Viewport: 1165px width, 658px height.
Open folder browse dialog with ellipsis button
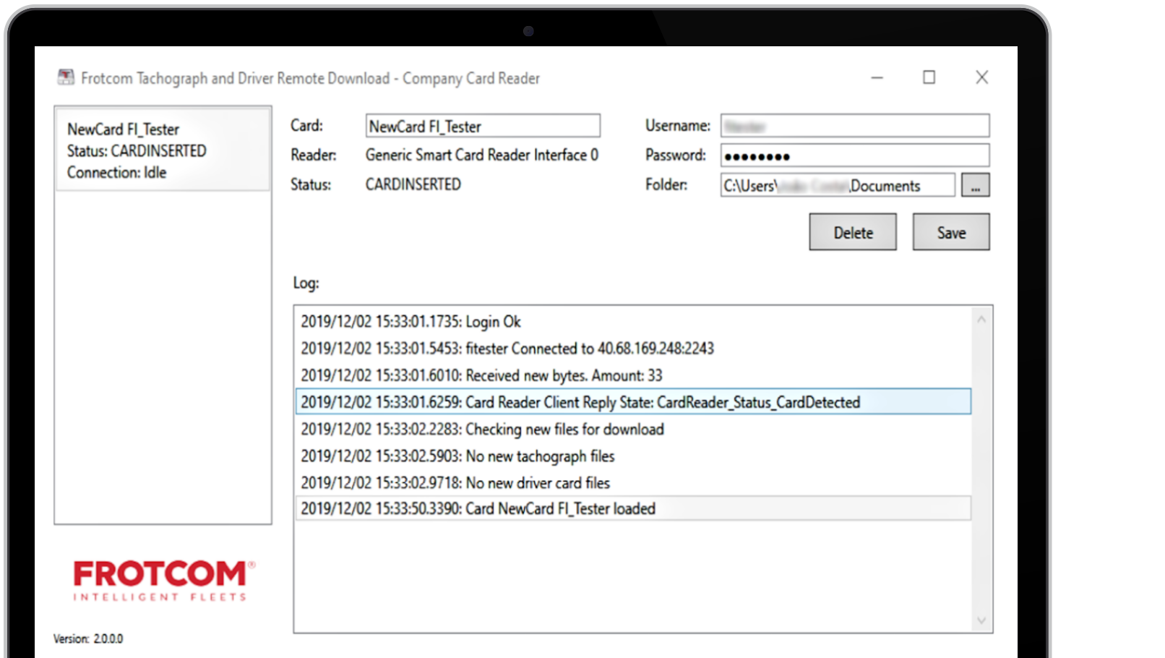976,185
